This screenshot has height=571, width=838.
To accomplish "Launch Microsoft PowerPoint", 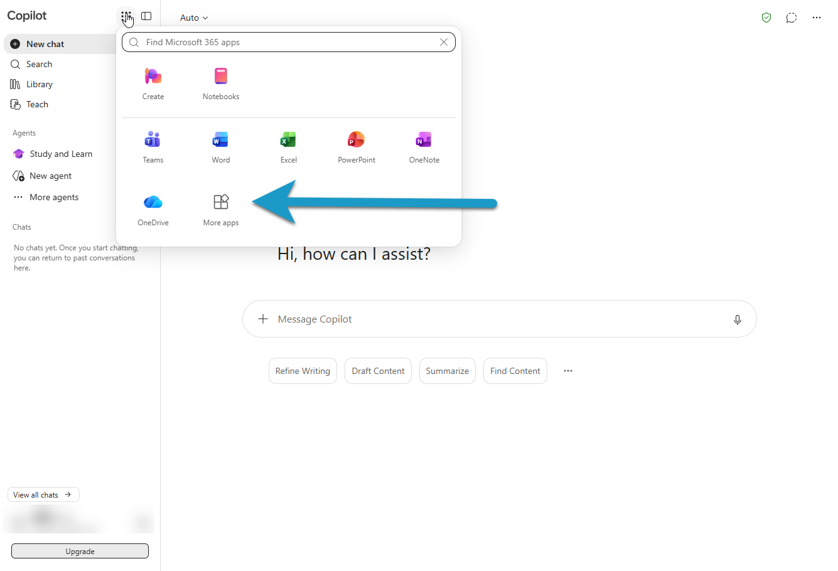I will (357, 147).
